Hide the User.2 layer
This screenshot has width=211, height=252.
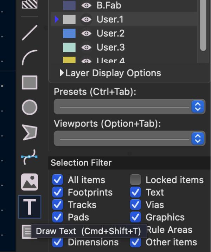click(x=86, y=33)
